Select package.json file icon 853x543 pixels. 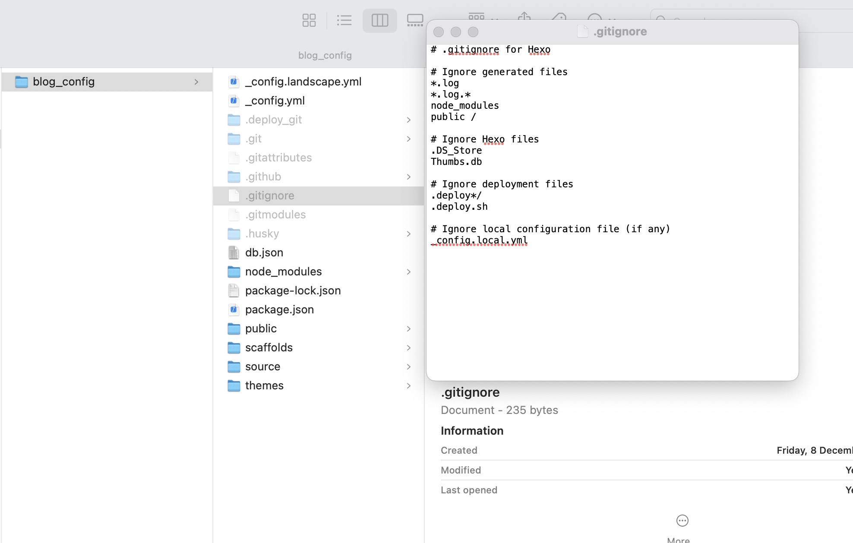tap(234, 309)
